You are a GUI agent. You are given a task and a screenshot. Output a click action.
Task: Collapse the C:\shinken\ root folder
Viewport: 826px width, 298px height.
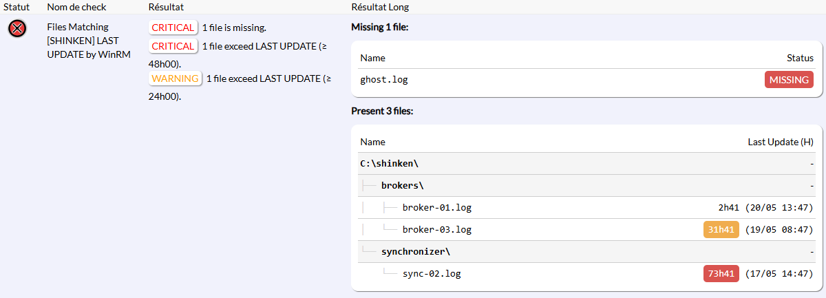click(390, 164)
